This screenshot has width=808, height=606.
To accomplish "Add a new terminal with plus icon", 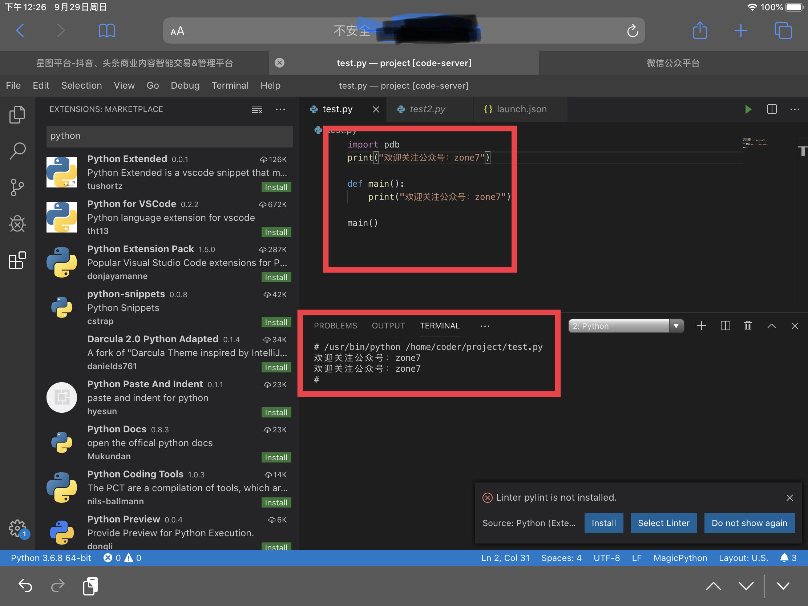I will click(x=701, y=326).
